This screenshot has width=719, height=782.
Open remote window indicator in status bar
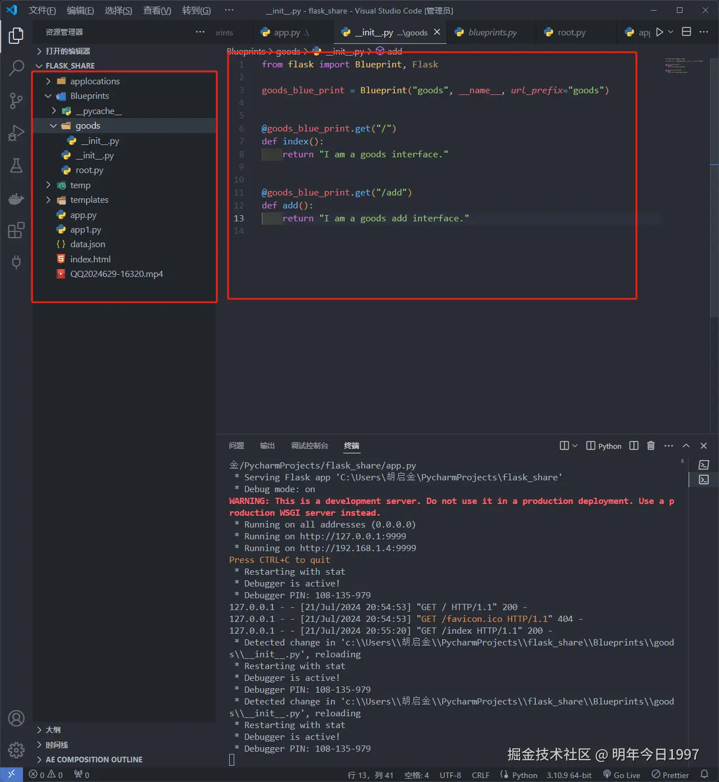pyautogui.click(x=11, y=775)
